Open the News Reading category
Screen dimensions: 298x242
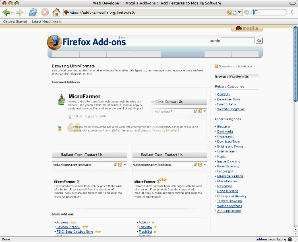click(228, 191)
